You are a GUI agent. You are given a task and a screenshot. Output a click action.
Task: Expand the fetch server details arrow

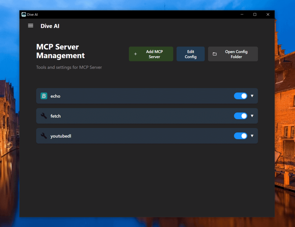[x=252, y=116]
